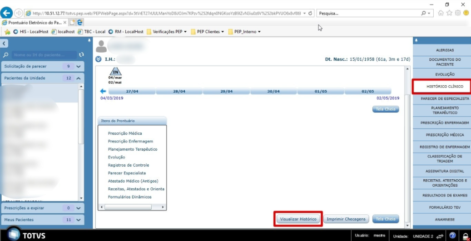Click the TOTVS logo
Image resolution: width=471 pixels, height=241 pixels.
[x=26, y=235]
